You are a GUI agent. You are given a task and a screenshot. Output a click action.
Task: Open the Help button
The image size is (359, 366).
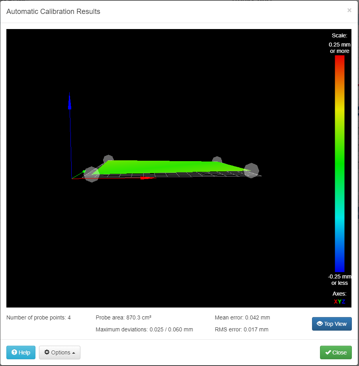coord(21,352)
